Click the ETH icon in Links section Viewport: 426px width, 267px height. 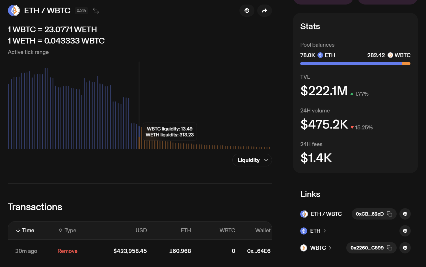[x=304, y=231]
